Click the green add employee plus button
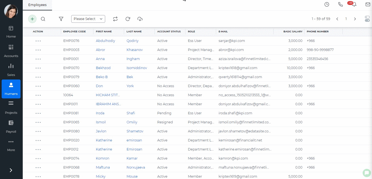 click(x=32, y=19)
